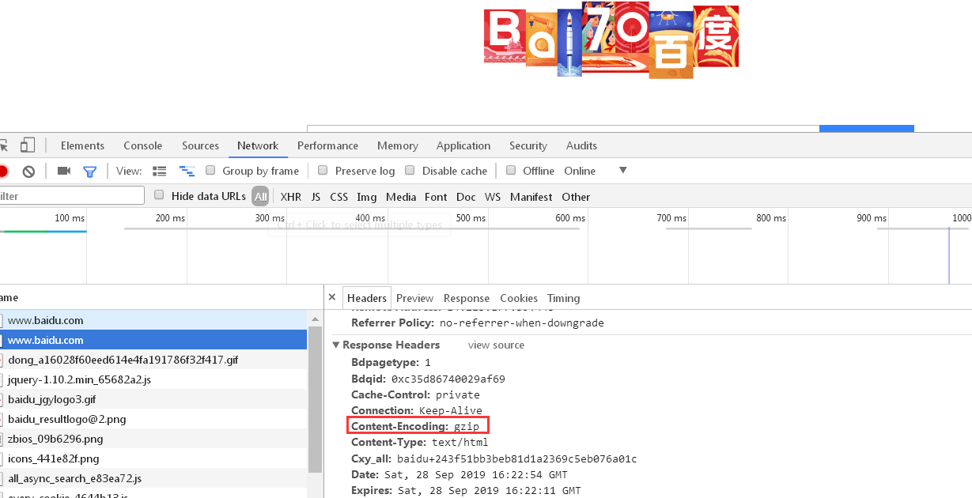Filter requests by Font
Viewport: 972px width, 498px height.
436,197
